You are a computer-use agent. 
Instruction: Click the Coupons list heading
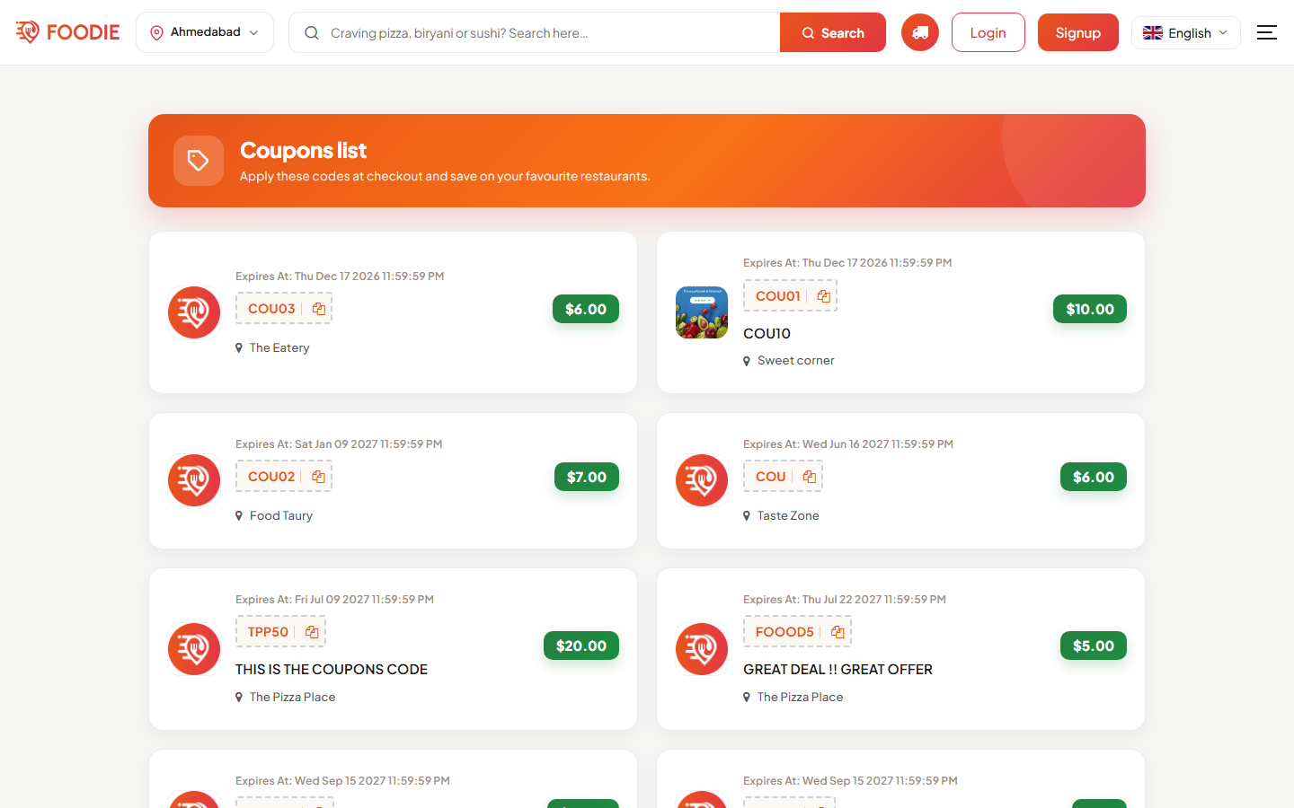point(303,150)
